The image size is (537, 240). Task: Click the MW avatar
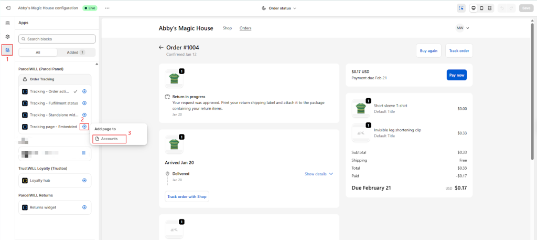point(459,28)
